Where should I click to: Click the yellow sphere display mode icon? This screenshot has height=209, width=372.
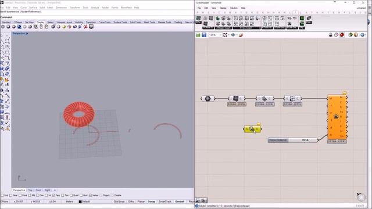[64, 27]
